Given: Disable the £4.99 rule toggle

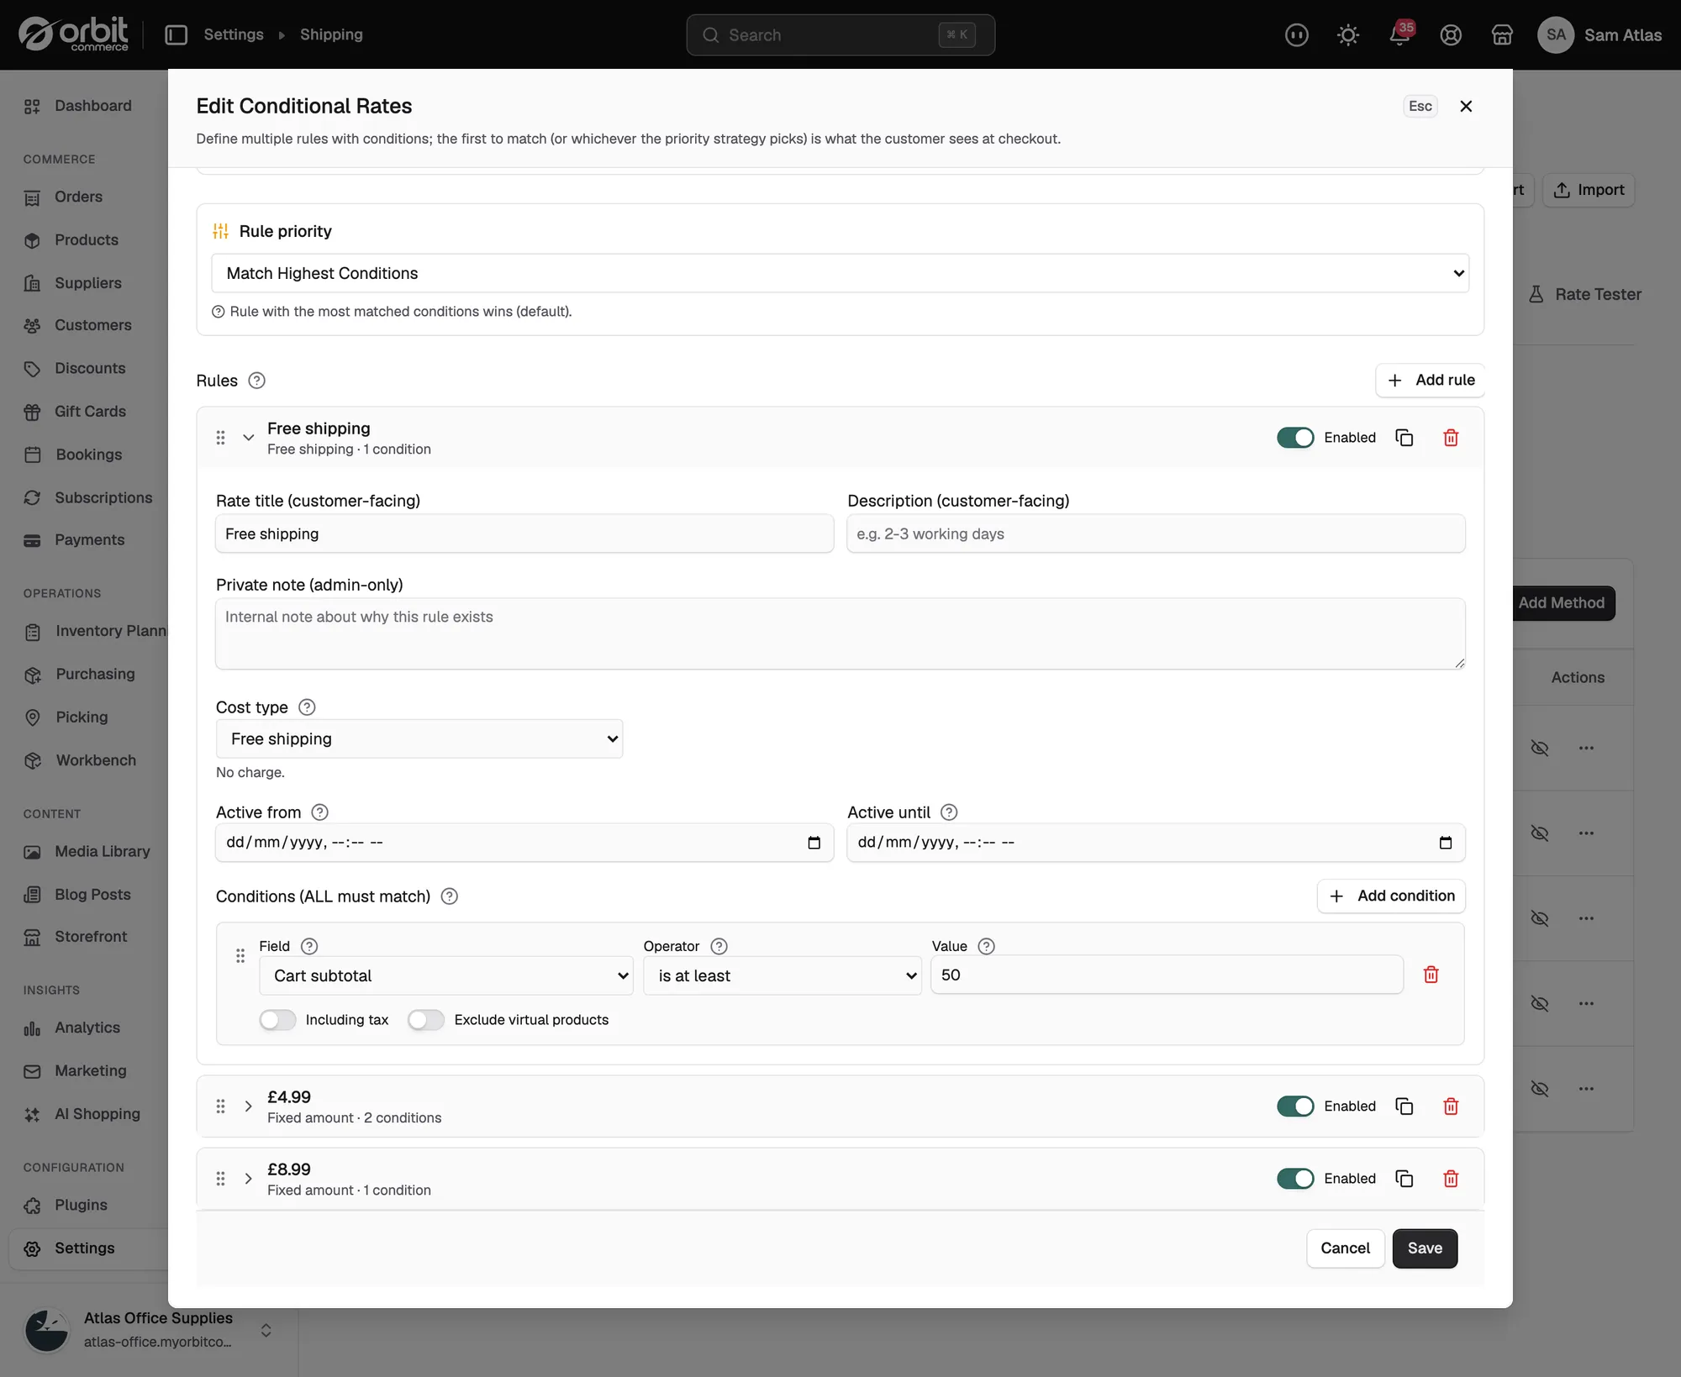Looking at the screenshot, I should click(x=1295, y=1106).
